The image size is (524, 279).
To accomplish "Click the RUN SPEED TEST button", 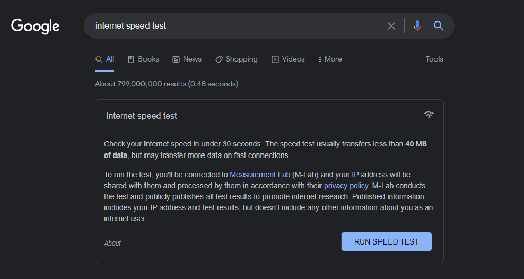I will pos(386,241).
